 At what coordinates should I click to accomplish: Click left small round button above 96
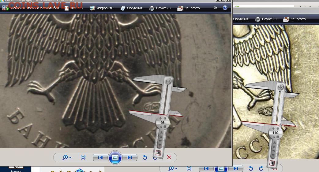click(160, 118)
